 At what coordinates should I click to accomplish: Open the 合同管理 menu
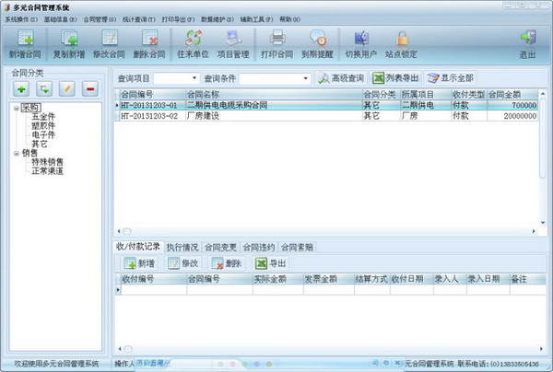(x=100, y=19)
